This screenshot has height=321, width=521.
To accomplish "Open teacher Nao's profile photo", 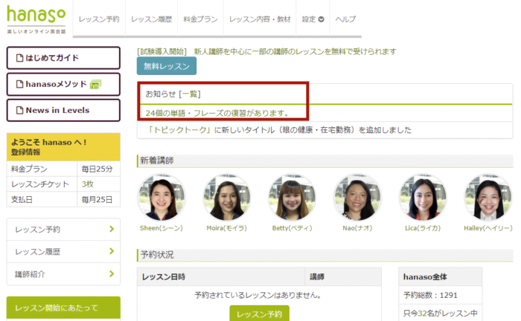I will [357, 198].
